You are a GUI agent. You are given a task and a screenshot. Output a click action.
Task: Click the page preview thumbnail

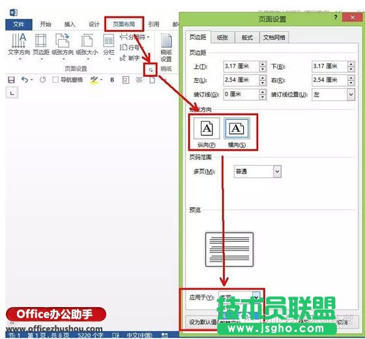click(x=229, y=249)
